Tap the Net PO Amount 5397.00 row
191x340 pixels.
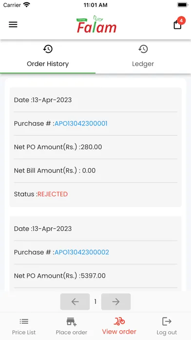tap(95, 276)
